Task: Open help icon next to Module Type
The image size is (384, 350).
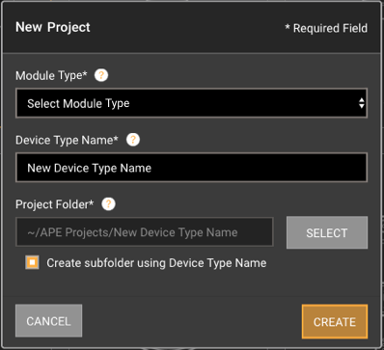Action: 101,75
